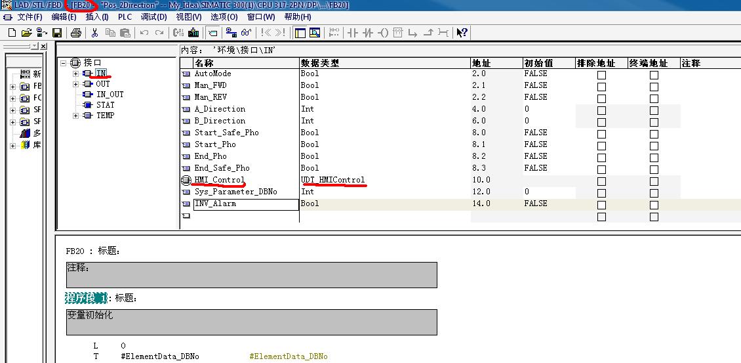Click the INV_Alarm name input field
Screen dimensions: 741x363
[x=245, y=204]
